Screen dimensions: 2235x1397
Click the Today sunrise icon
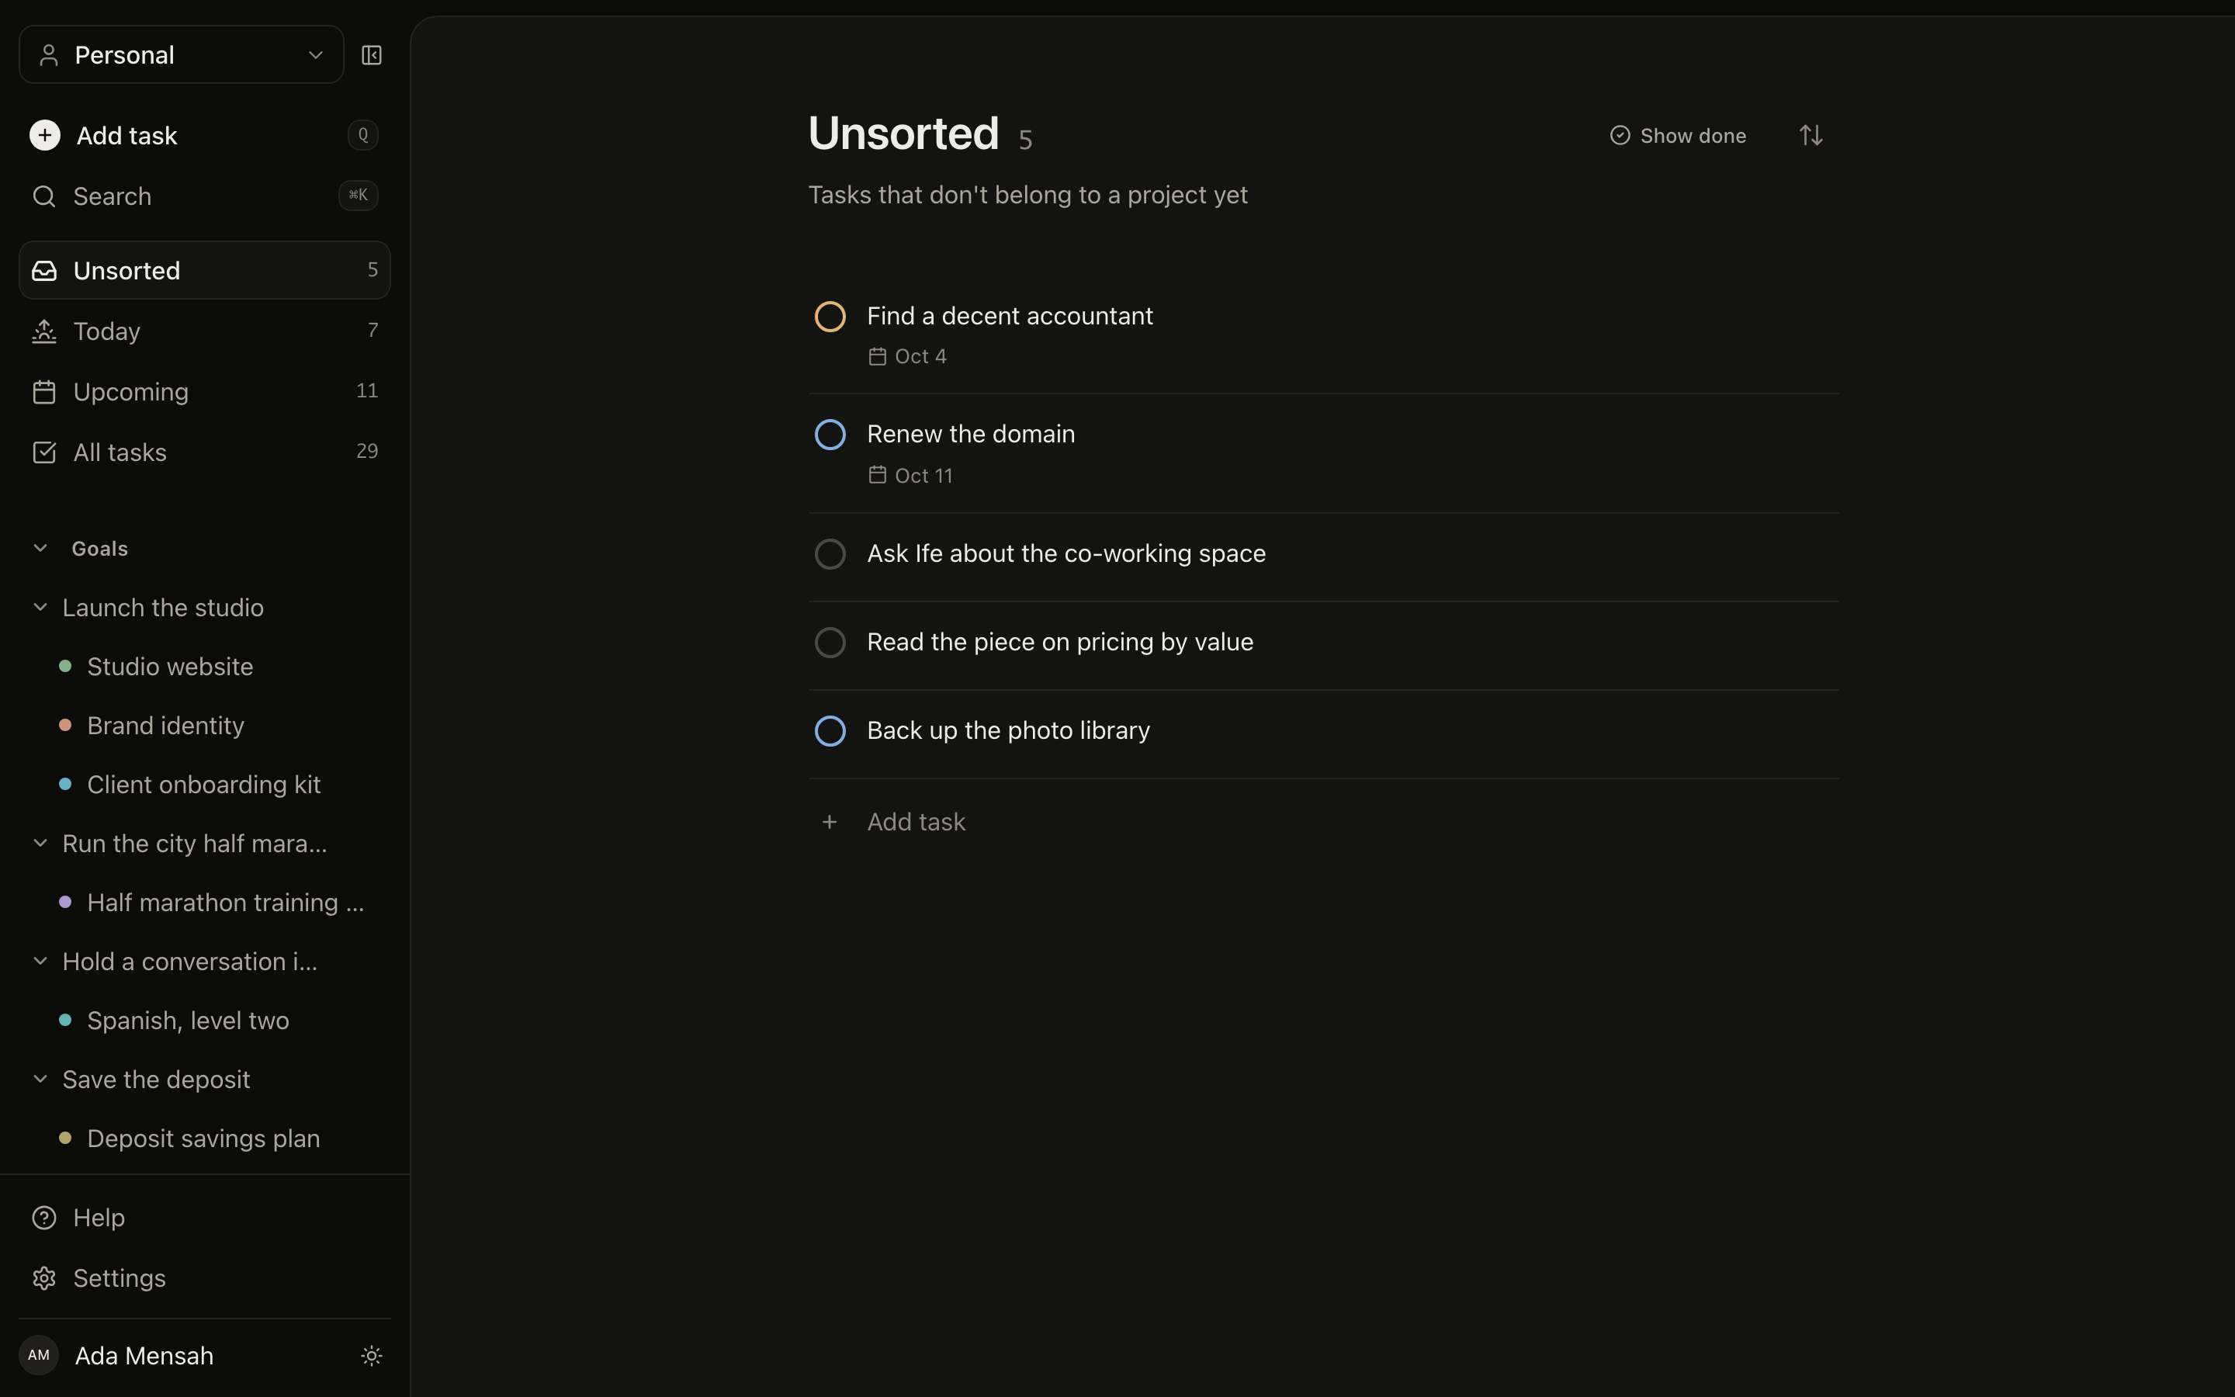(43, 331)
